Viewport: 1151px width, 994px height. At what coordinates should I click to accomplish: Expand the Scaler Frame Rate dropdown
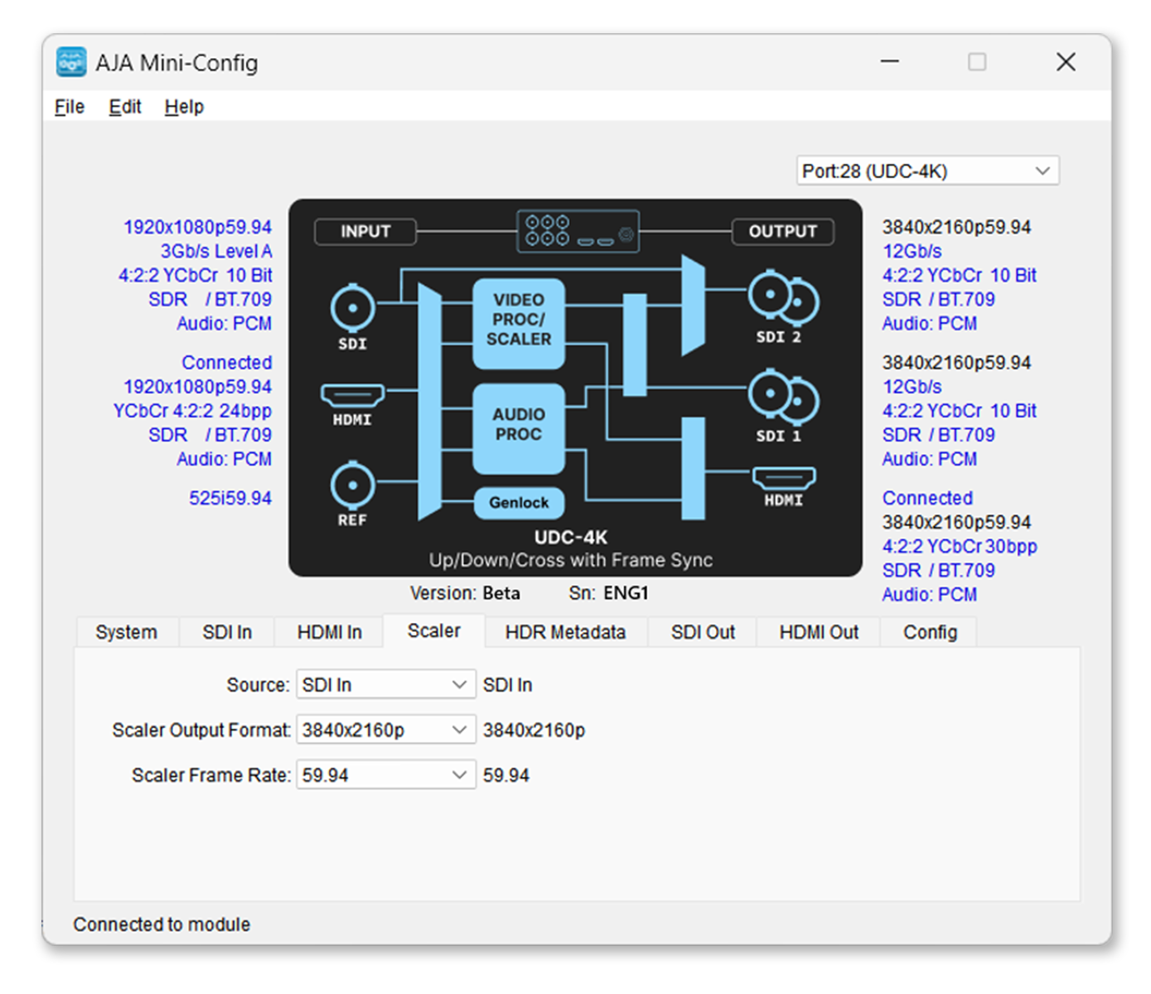(x=385, y=775)
